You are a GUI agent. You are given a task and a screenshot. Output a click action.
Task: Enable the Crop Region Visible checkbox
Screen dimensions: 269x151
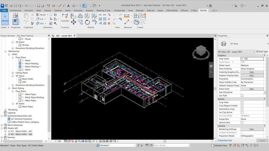242,106
